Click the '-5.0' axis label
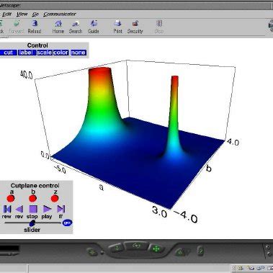 (59, 169)
